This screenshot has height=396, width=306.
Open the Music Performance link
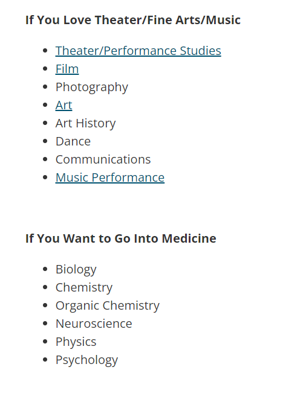point(110,177)
